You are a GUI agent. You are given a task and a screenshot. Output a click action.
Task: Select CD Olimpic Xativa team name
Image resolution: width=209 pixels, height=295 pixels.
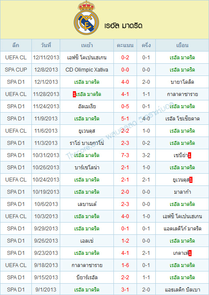[x=87, y=70]
